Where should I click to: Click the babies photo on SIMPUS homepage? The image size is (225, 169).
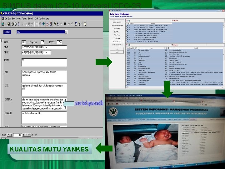pos(145,143)
